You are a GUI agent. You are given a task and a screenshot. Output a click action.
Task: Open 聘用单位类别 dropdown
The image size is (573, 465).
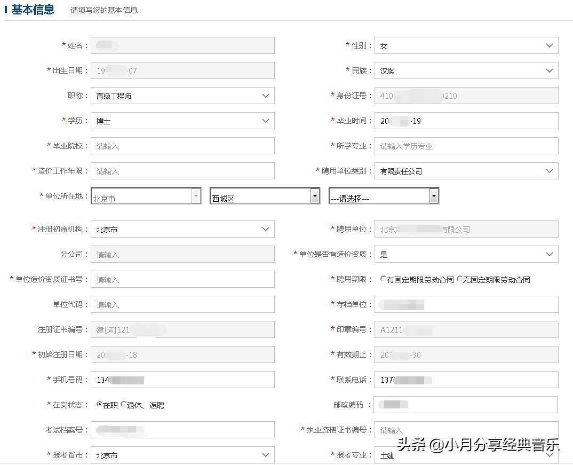point(466,171)
